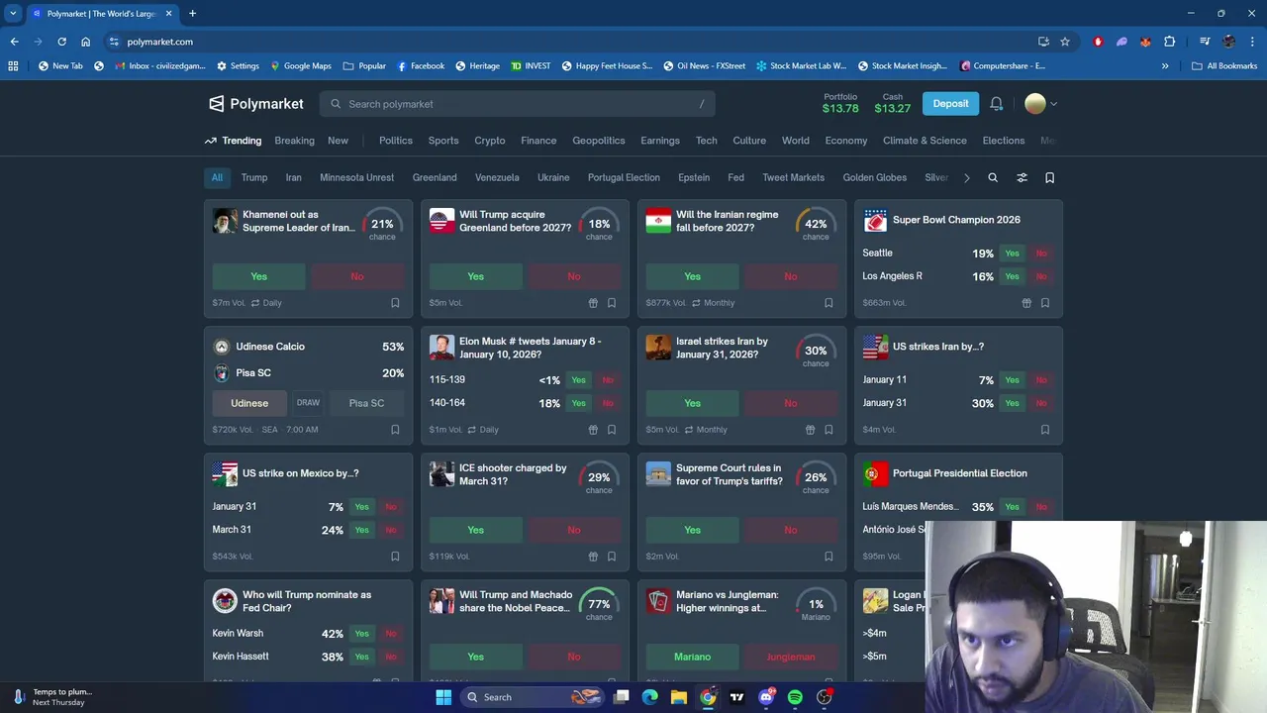1267x713 pixels.
Task: Open the bookmarks icon in topic filter row
Action: (x=1050, y=177)
